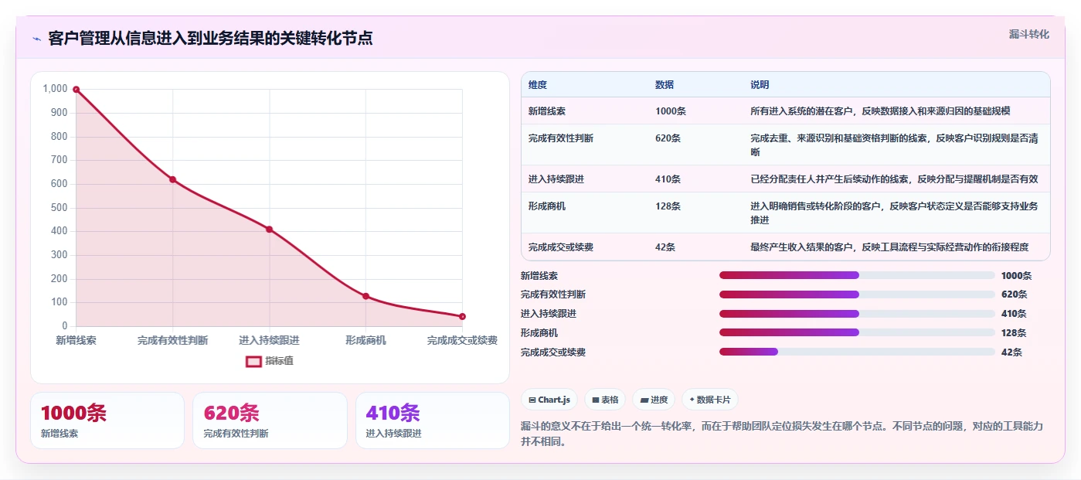Click the chart data point for 形成商机
1081x480 pixels.
[365, 296]
